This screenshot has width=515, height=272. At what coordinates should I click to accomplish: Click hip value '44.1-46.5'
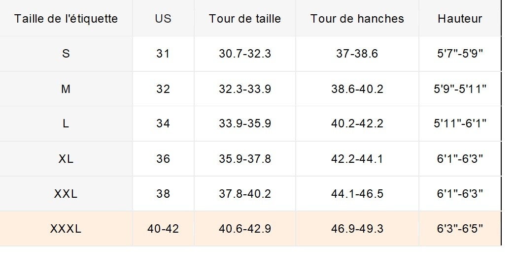pyautogui.click(x=357, y=194)
